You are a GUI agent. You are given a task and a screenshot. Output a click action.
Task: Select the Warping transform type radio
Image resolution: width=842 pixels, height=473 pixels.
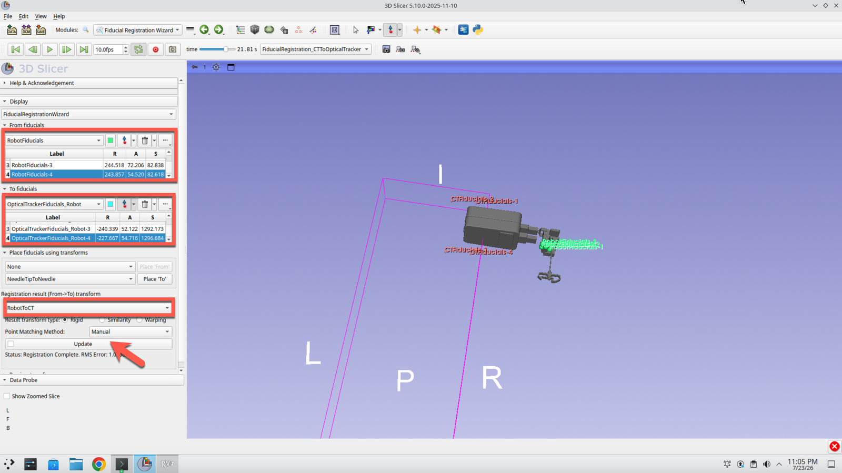coord(139,319)
